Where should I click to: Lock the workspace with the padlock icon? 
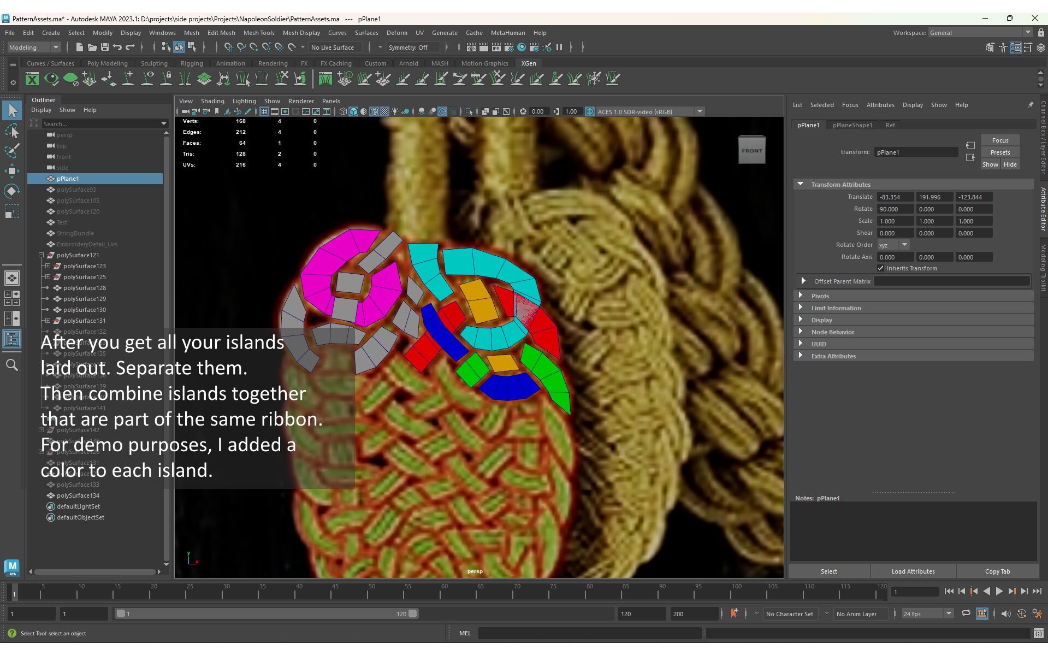point(1041,33)
